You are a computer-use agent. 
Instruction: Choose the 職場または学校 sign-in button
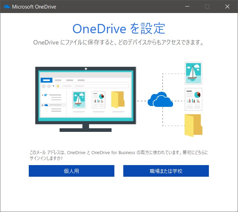click(x=166, y=171)
